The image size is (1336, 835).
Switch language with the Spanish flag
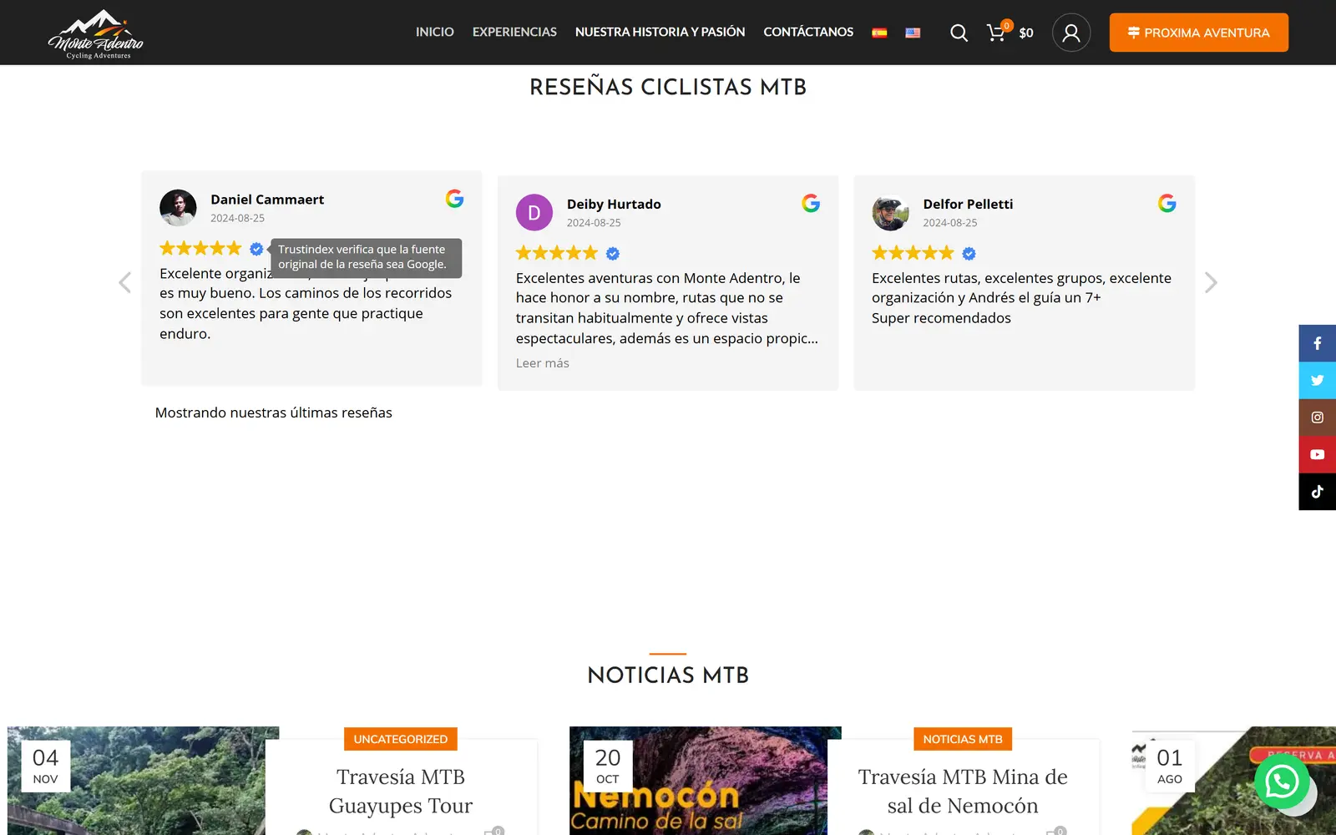click(879, 33)
